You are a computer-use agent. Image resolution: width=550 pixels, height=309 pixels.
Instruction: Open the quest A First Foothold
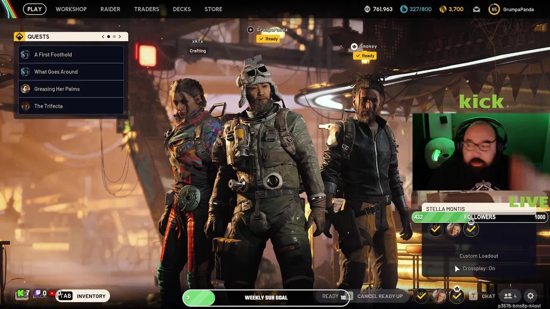pos(71,55)
